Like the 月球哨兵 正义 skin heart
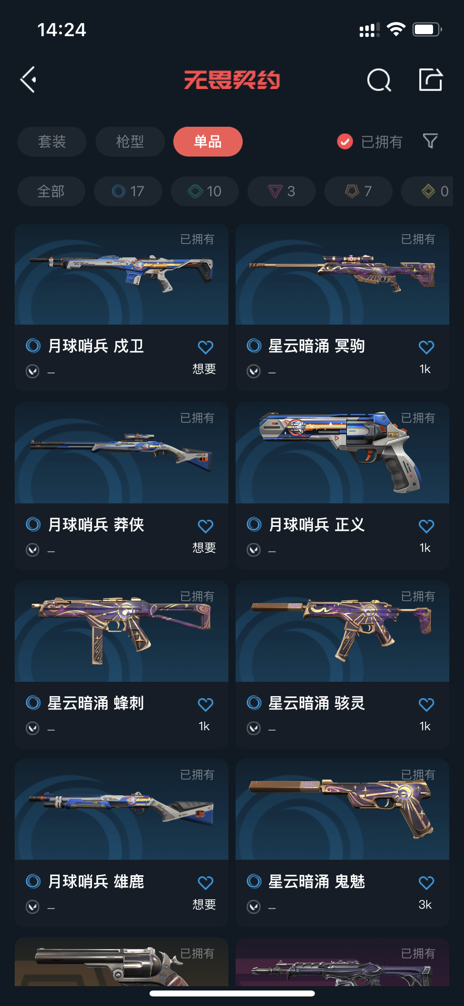The height and width of the screenshot is (1006, 464). point(426,526)
